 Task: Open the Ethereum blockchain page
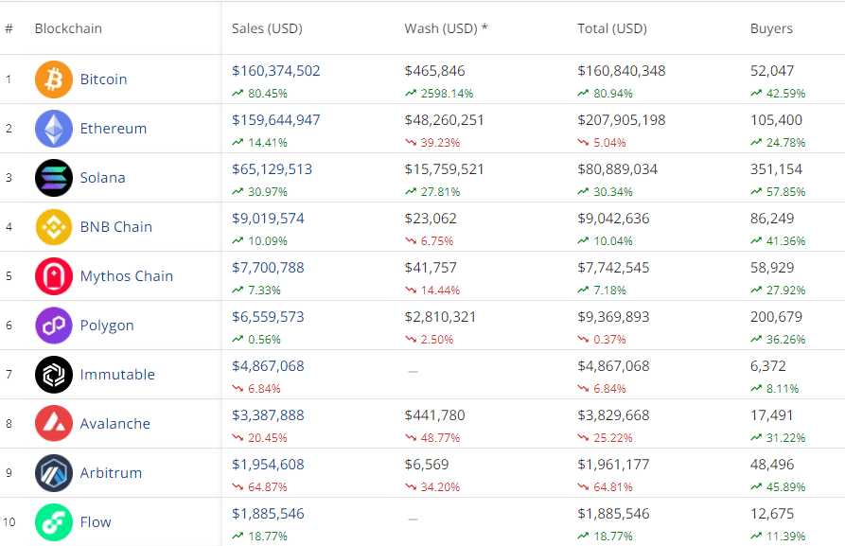114,129
